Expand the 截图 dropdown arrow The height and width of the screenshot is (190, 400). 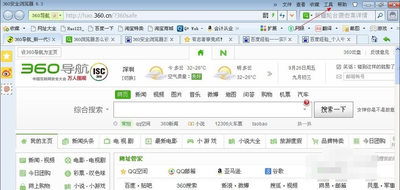[364, 28]
